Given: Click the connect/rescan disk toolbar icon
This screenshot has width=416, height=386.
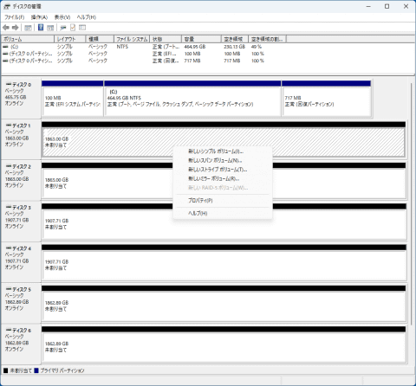Looking at the screenshot, I should [x=63, y=28].
